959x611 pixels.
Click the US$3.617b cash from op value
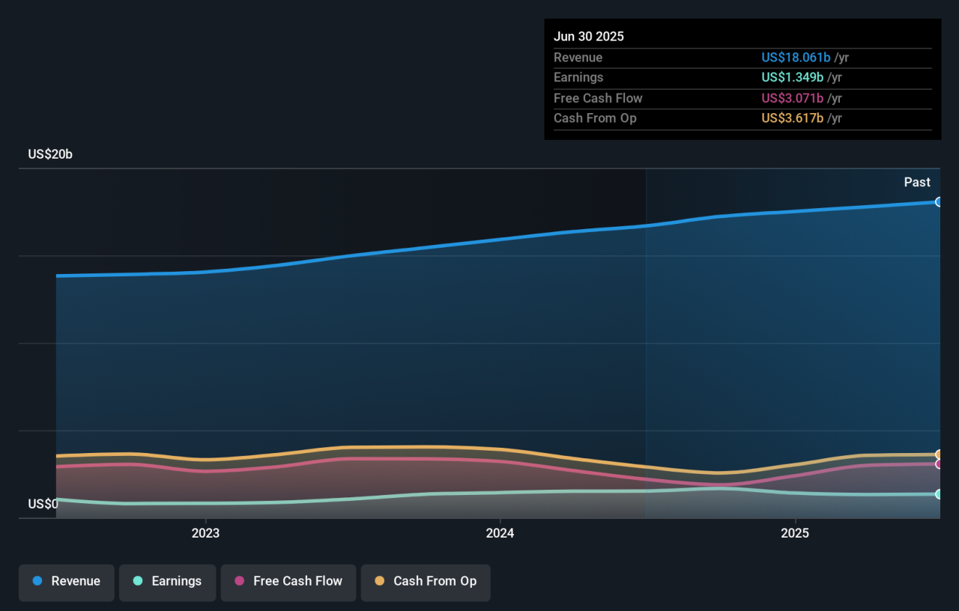792,118
